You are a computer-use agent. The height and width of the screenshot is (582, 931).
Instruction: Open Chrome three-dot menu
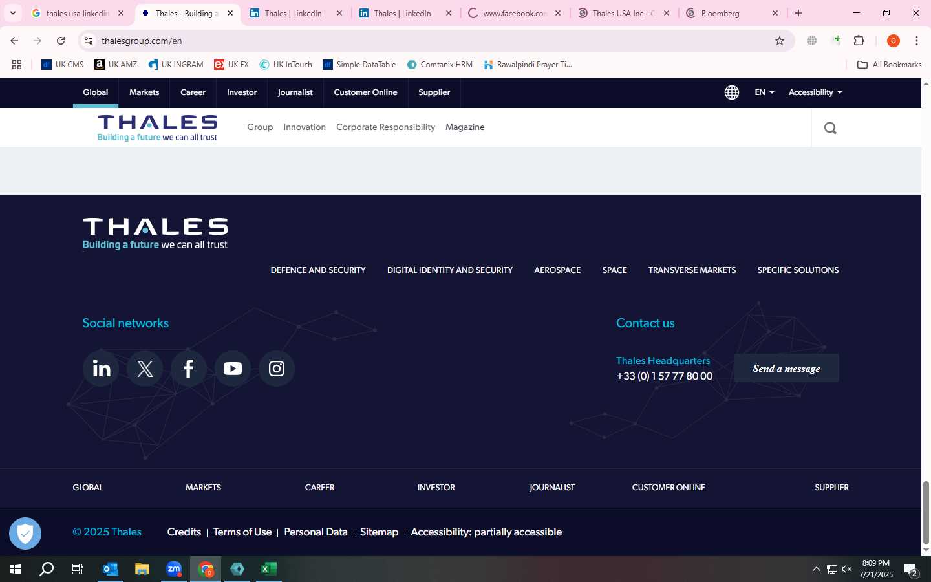917,41
